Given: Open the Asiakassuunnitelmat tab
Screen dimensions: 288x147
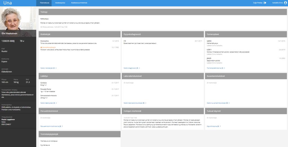Looking at the screenshot, I should pos(79,3).
